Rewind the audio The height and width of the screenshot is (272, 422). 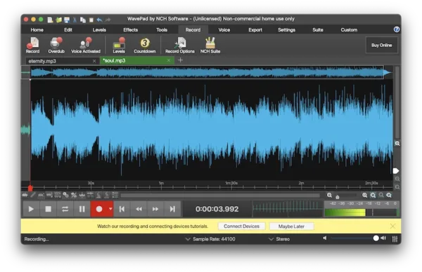[x=139, y=209]
